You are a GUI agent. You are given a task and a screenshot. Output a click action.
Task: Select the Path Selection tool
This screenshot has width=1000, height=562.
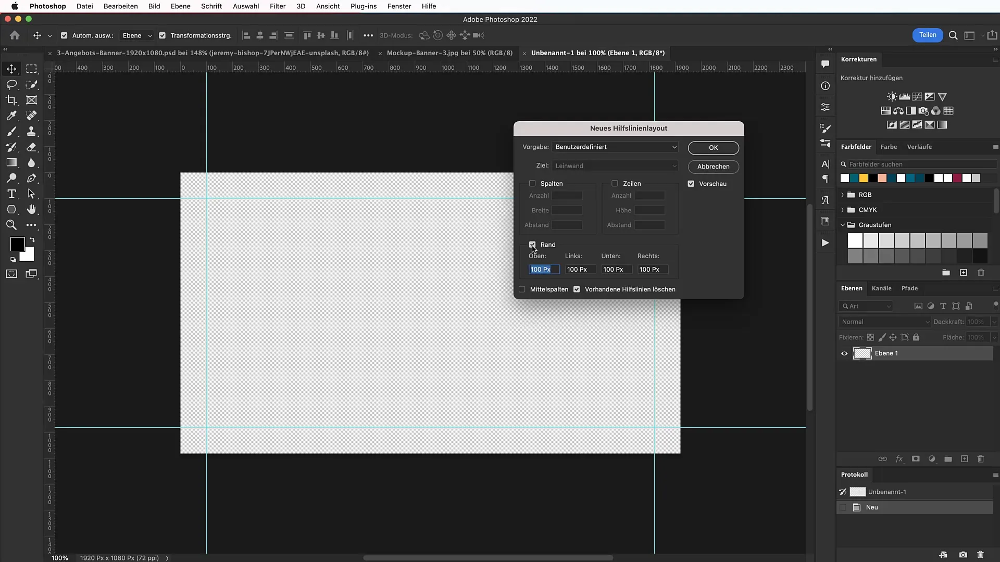tap(32, 194)
